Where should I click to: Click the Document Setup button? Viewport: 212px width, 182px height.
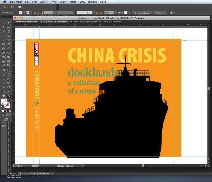point(142,13)
